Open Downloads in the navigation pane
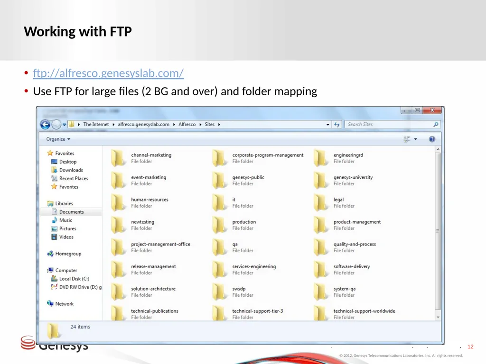Image resolution: width=486 pixels, height=364 pixels. pyautogui.click(x=67, y=170)
